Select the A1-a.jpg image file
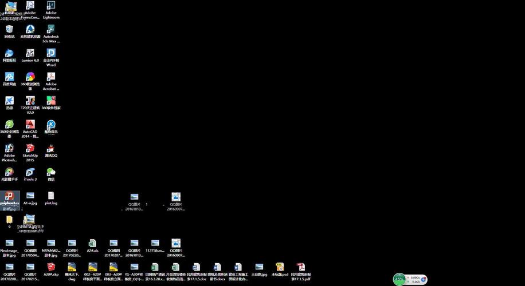This screenshot has width=525, height=286. coord(30,198)
